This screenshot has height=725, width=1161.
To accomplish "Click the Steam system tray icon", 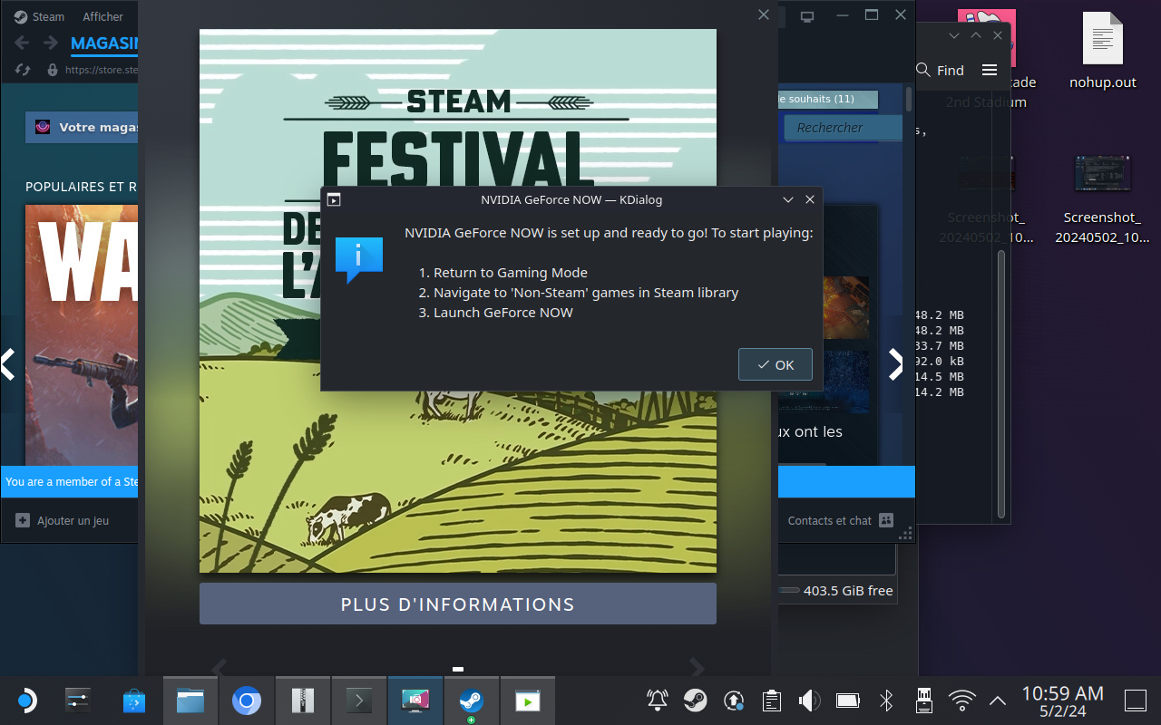I will 696,700.
